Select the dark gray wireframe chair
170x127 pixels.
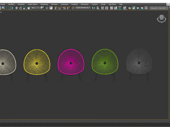coord(139,65)
